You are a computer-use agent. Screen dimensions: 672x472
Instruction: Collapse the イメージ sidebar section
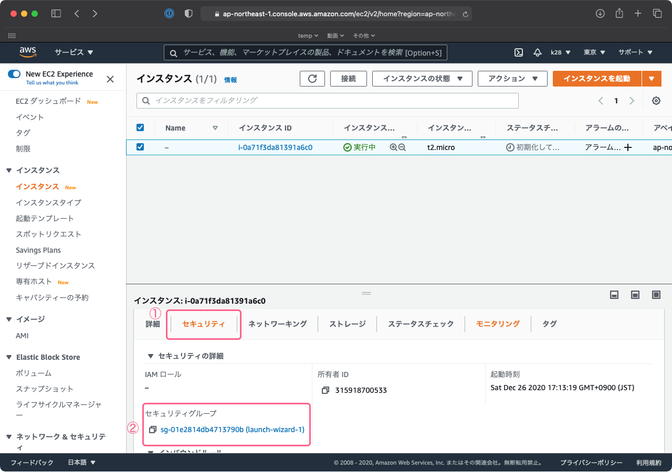pyautogui.click(x=9, y=319)
